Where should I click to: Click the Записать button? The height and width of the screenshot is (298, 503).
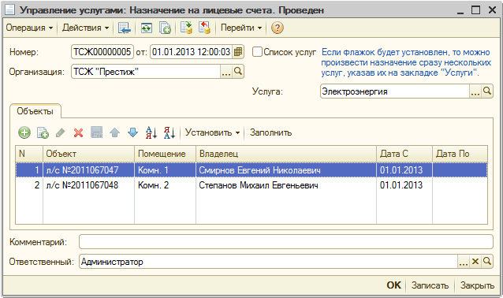tap(430, 285)
